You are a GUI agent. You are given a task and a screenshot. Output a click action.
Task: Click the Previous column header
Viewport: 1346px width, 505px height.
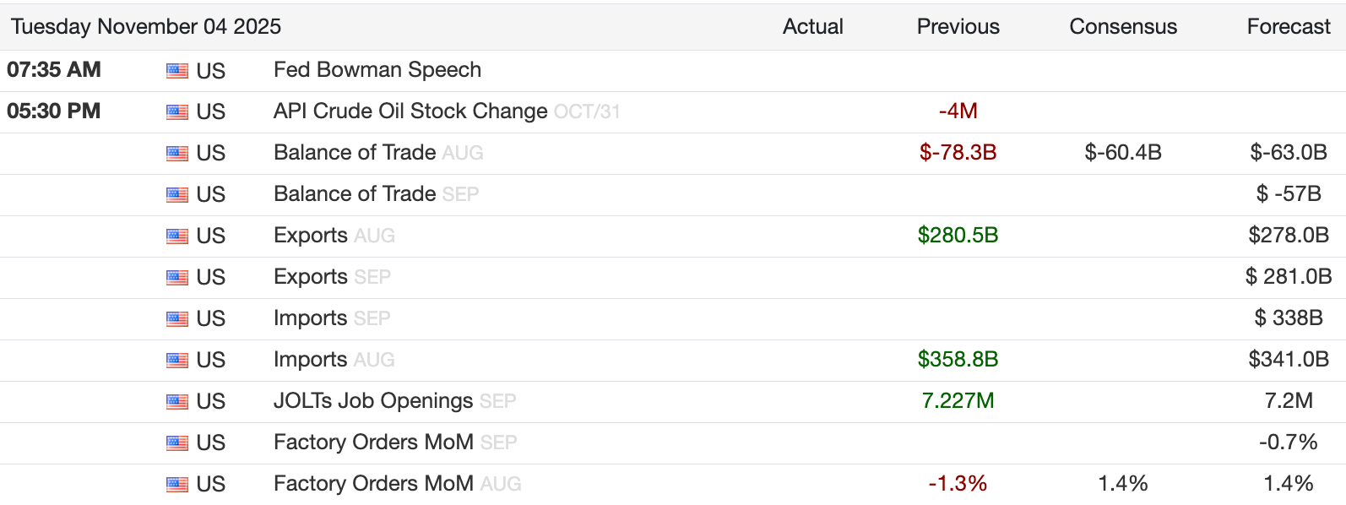click(958, 27)
